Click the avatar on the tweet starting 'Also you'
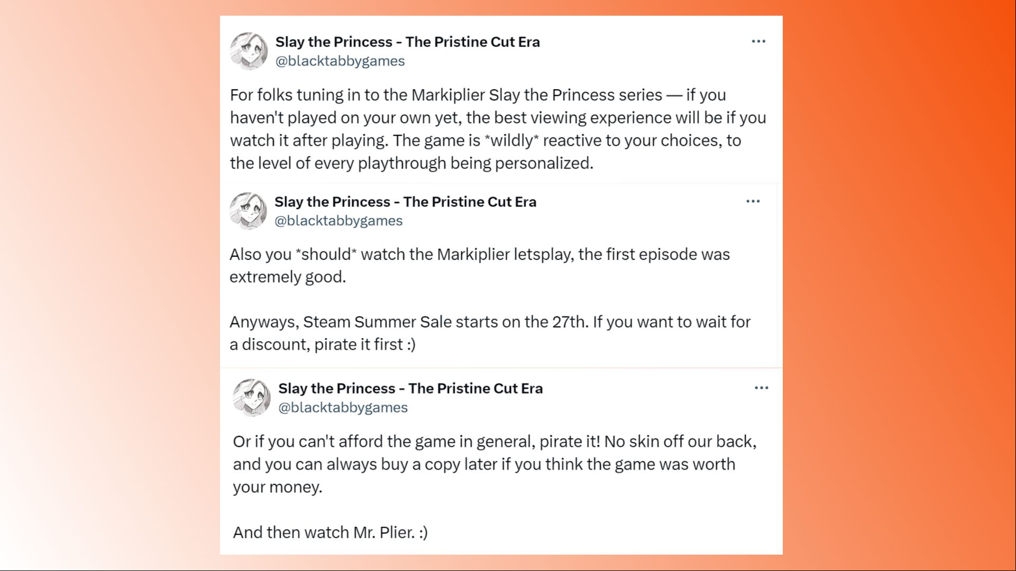1016x571 pixels. [248, 211]
